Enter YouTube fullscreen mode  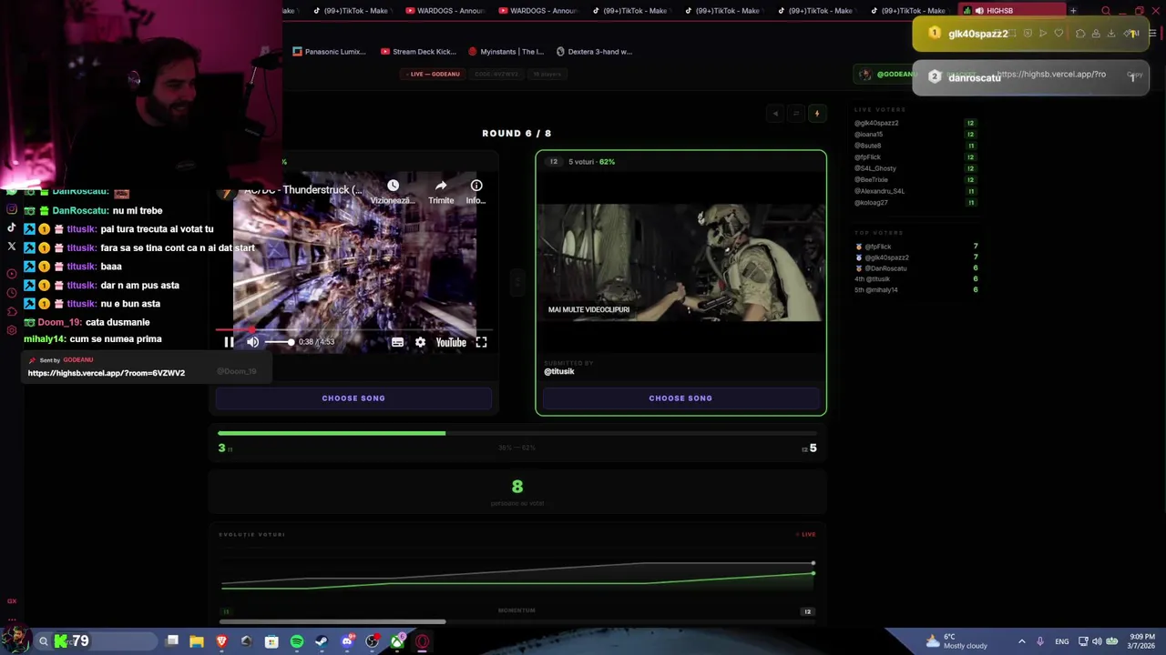[x=481, y=342]
